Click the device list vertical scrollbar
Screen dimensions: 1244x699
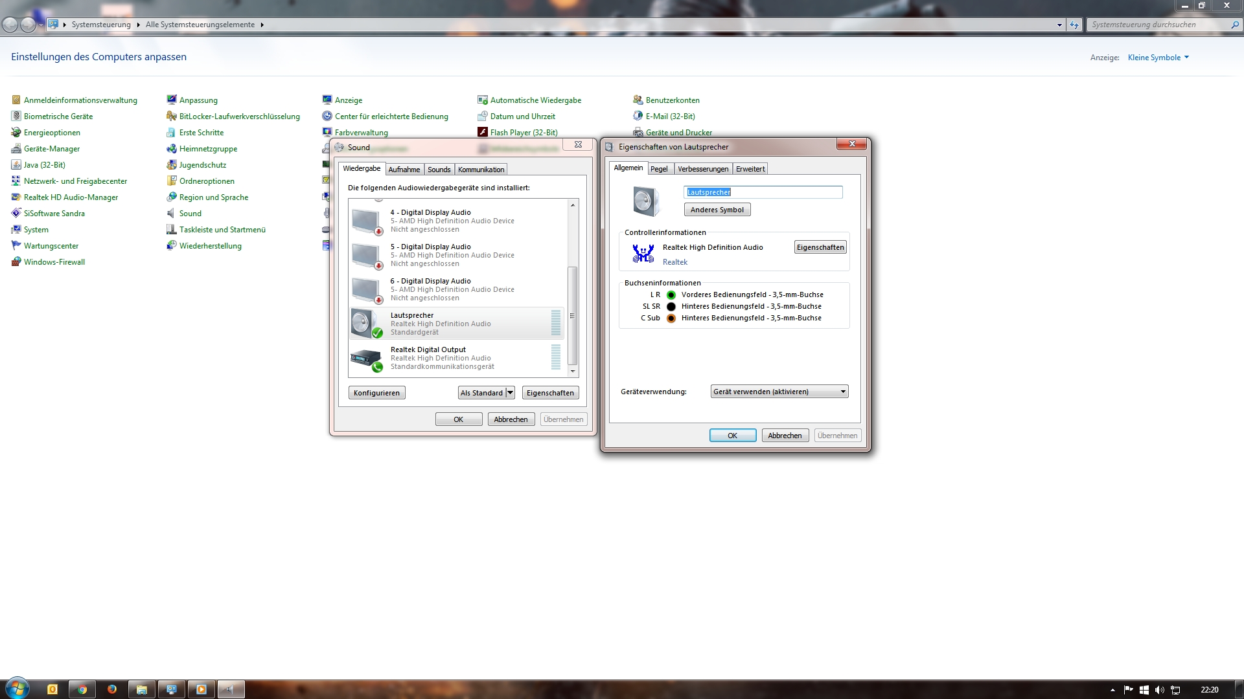pyautogui.click(x=572, y=316)
